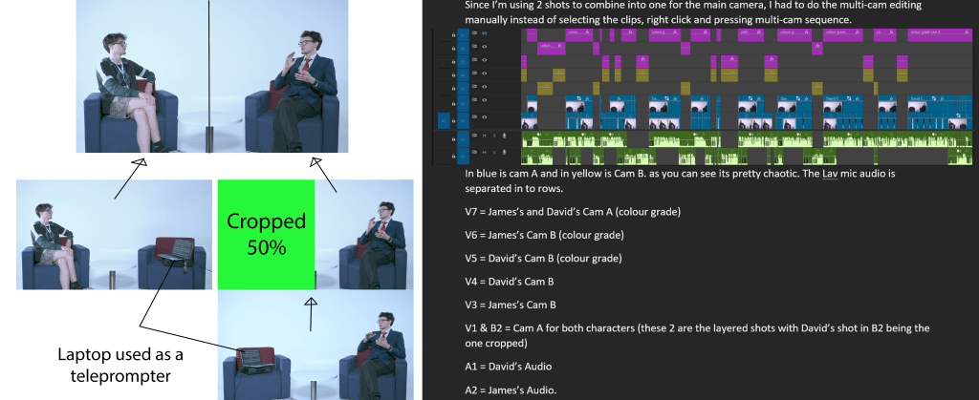Viewport: 979px width, 400px height.
Task: Hide track V1 using its eye icon
Action: click(485, 117)
